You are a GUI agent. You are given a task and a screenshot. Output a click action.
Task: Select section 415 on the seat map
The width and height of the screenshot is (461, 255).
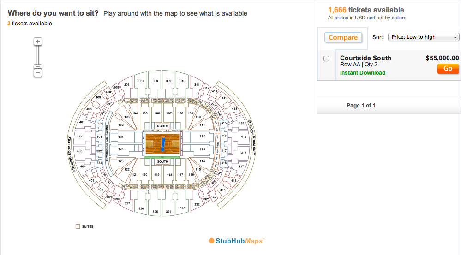coord(244,136)
